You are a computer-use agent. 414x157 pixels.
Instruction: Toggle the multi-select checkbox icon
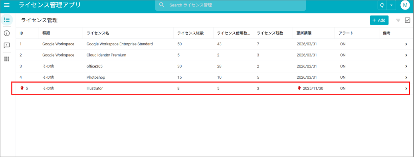(407, 20)
